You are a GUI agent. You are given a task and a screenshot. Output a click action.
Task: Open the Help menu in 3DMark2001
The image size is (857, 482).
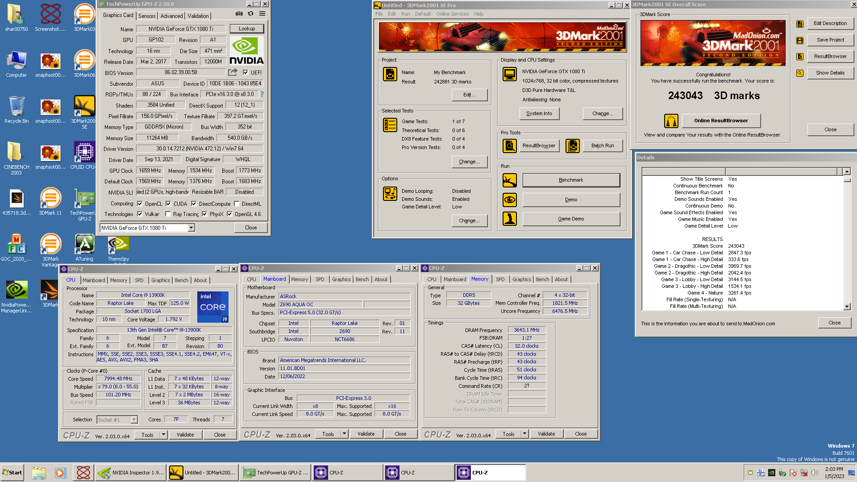coord(478,14)
